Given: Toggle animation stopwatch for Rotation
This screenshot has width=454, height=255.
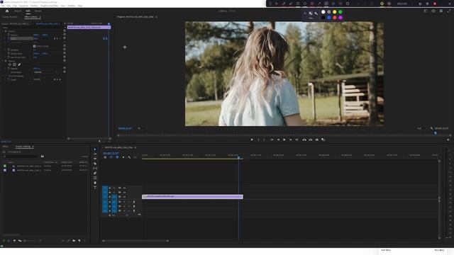Looking at the screenshot, I should [9, 50].
